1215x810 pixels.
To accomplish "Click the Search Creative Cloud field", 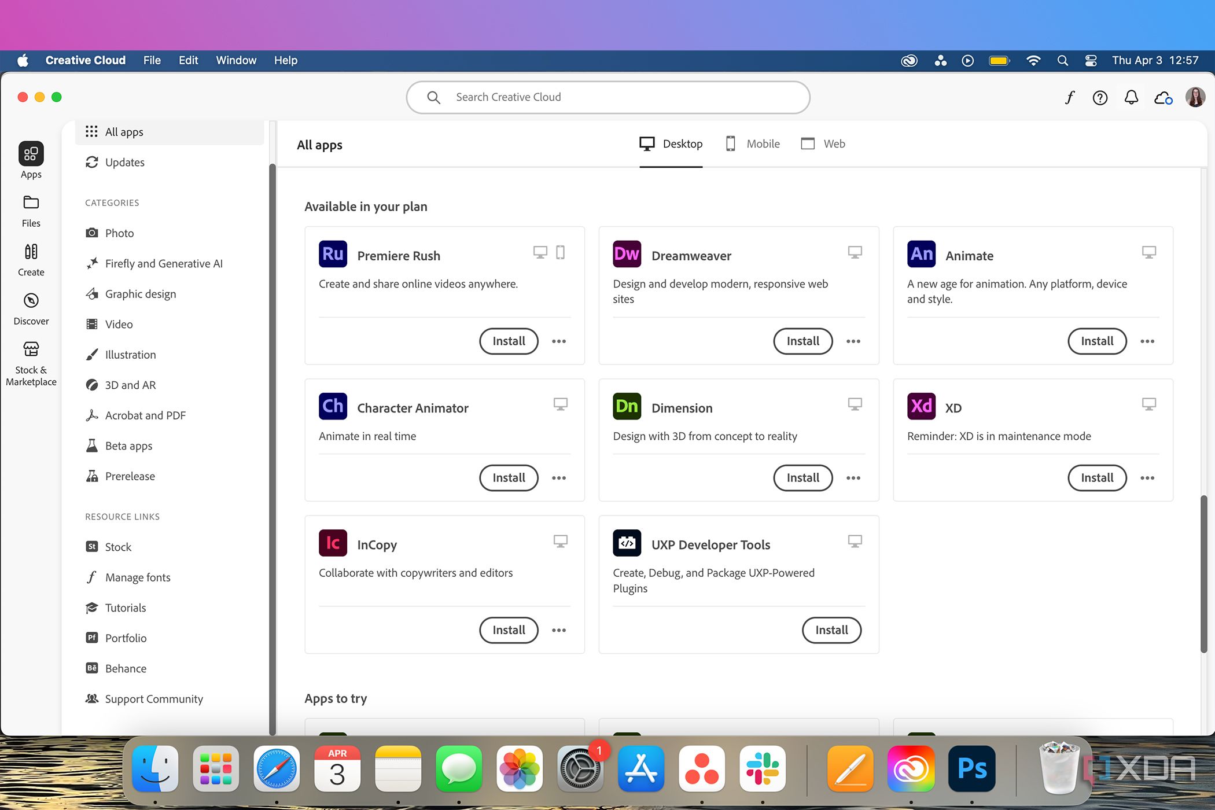I will click(x=607, y=97).
